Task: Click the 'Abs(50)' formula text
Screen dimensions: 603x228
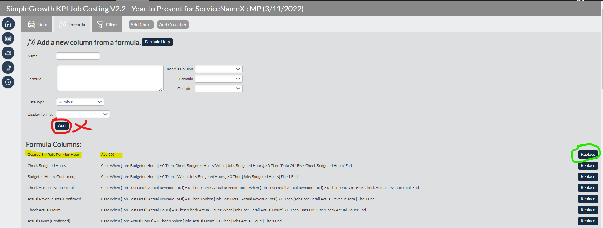Action: [108, 155]
